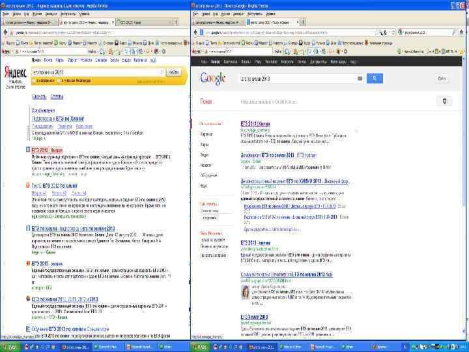Open new tab in left Firefox window

point(176,22)
